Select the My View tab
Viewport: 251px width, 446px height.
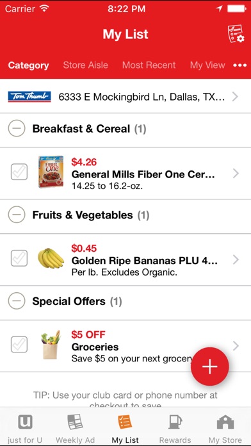pos(207,65)
